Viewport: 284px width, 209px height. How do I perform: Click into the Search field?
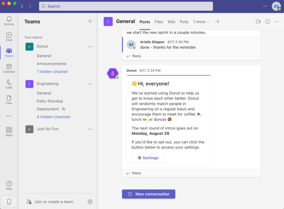[126, 6]
